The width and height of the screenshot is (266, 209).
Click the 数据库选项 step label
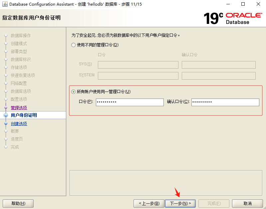21,91
